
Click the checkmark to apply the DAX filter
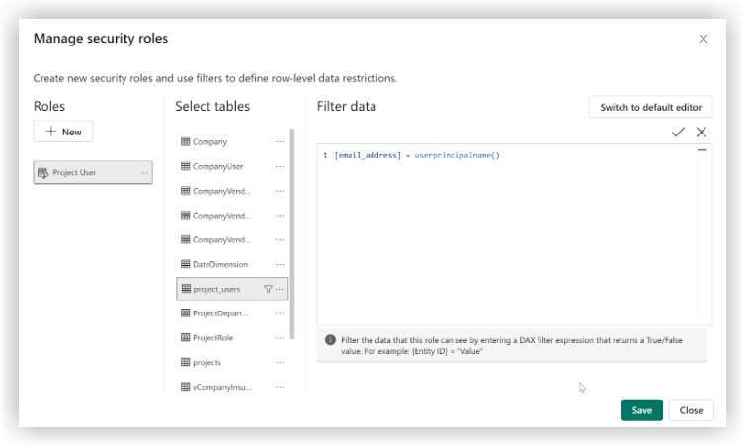(x=678, y=132)
